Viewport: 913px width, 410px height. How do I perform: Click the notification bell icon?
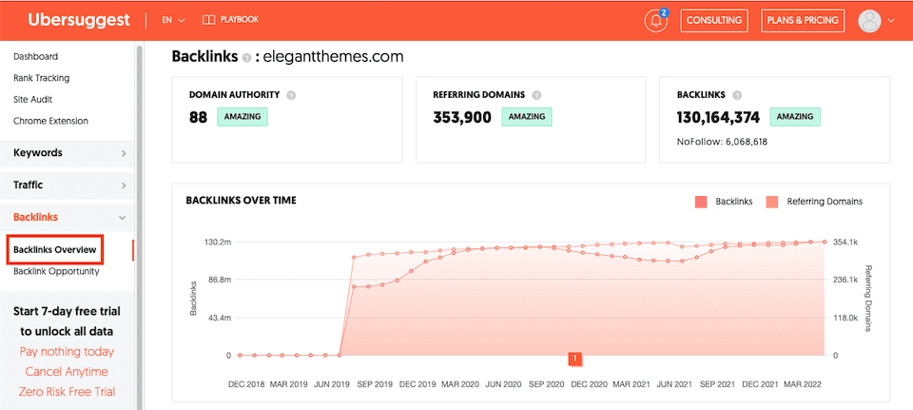tap(655, 20)
